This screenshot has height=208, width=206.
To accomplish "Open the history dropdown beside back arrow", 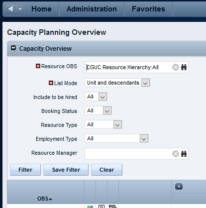I will point(20,9).
